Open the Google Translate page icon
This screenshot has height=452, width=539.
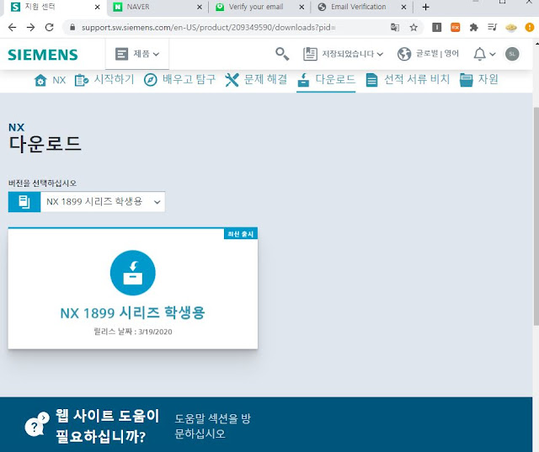pos(395,28)
